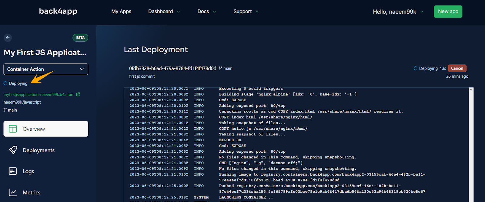Open the Deployments section
The width and height of the screenshot is (485, 202).
pyautogui.click(x=38, y=150)
